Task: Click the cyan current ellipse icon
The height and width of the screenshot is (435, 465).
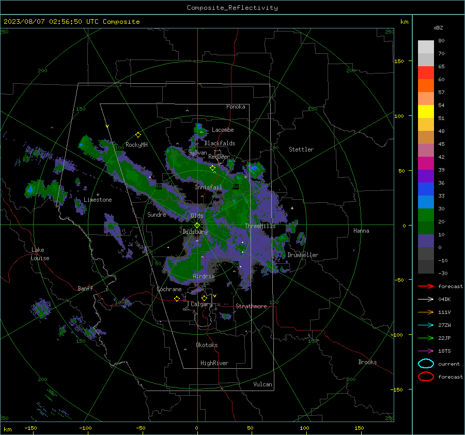Action: 426,364
